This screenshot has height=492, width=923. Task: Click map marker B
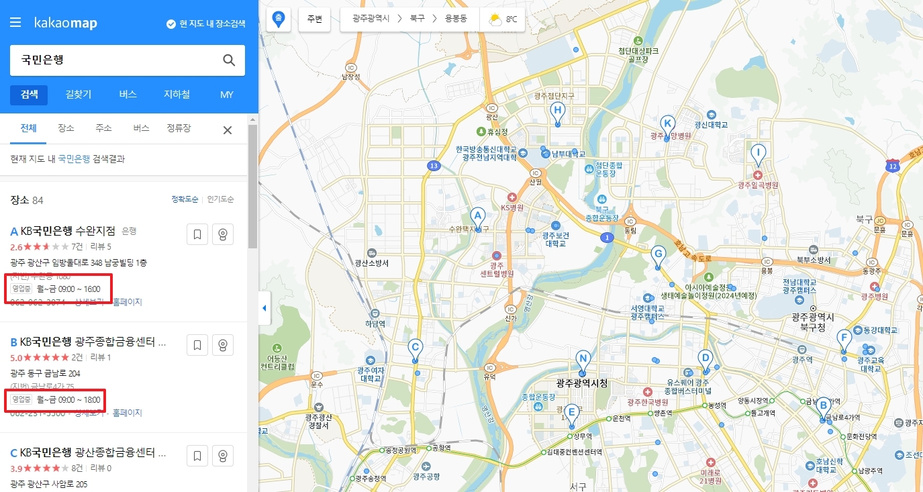(x=823, y=407)
